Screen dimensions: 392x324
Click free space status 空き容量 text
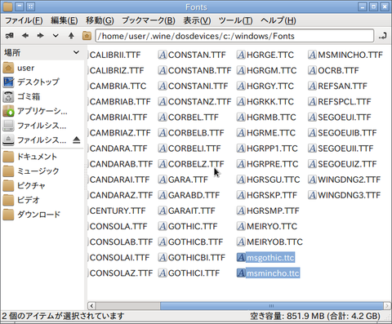pyautogui.click(x=315, y=316)
